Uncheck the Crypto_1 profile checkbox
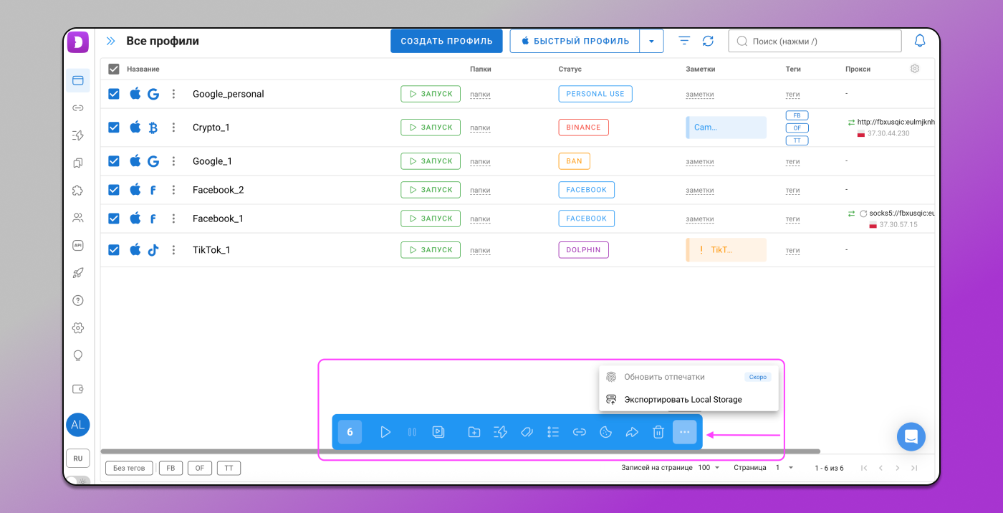 point(113,128)
